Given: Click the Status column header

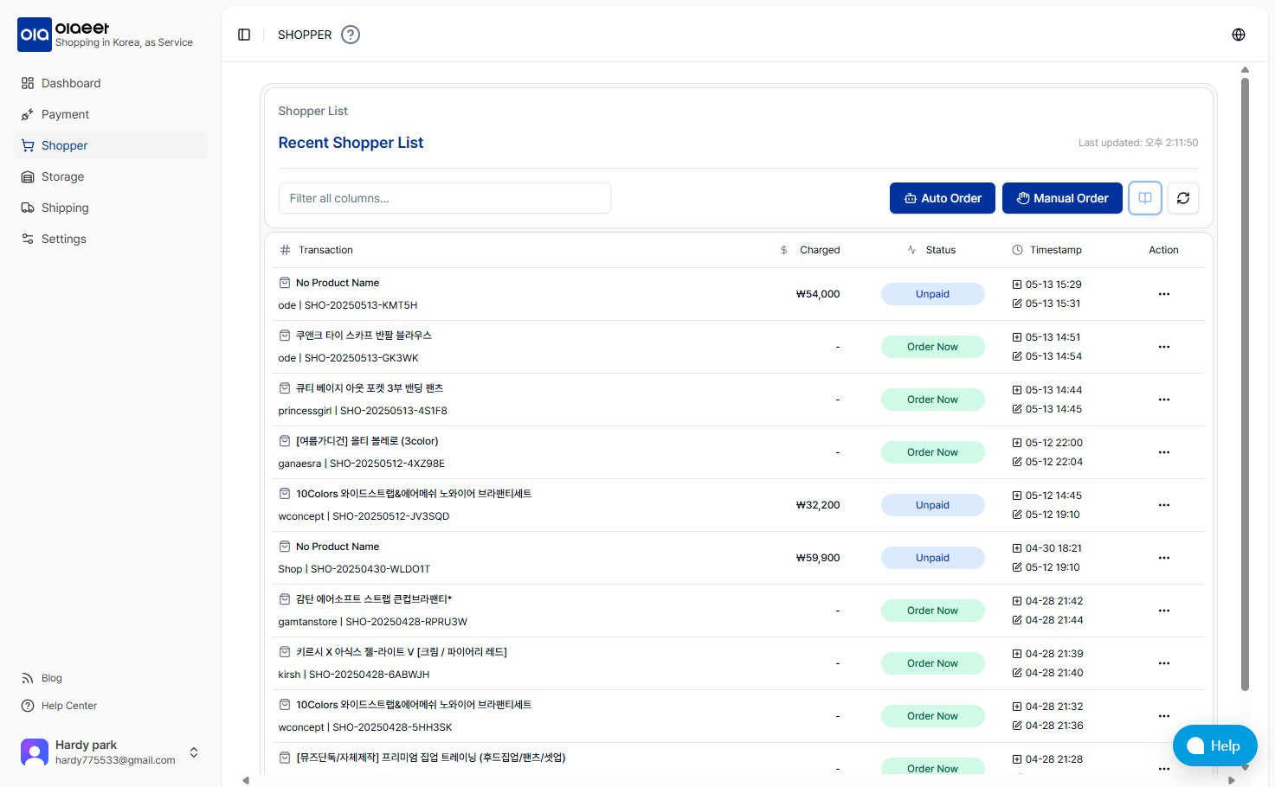Looking at the screenshot, I should (x=941, y=250).
